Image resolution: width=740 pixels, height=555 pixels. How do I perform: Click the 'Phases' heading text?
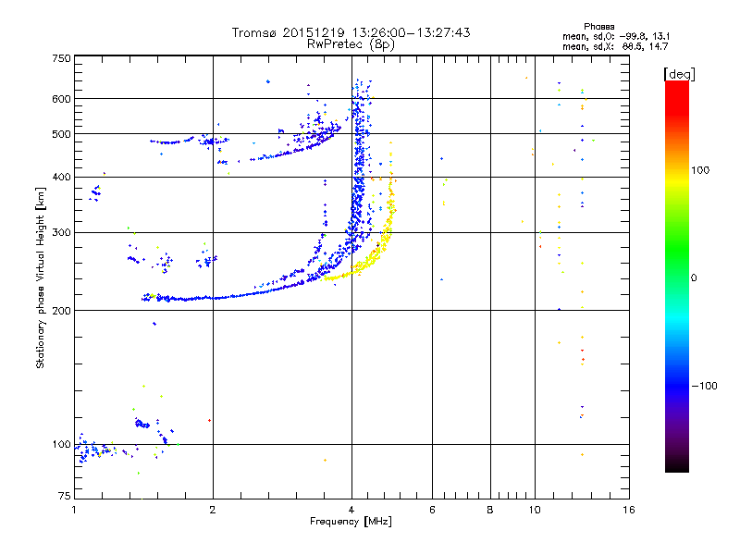click(598, 27)
